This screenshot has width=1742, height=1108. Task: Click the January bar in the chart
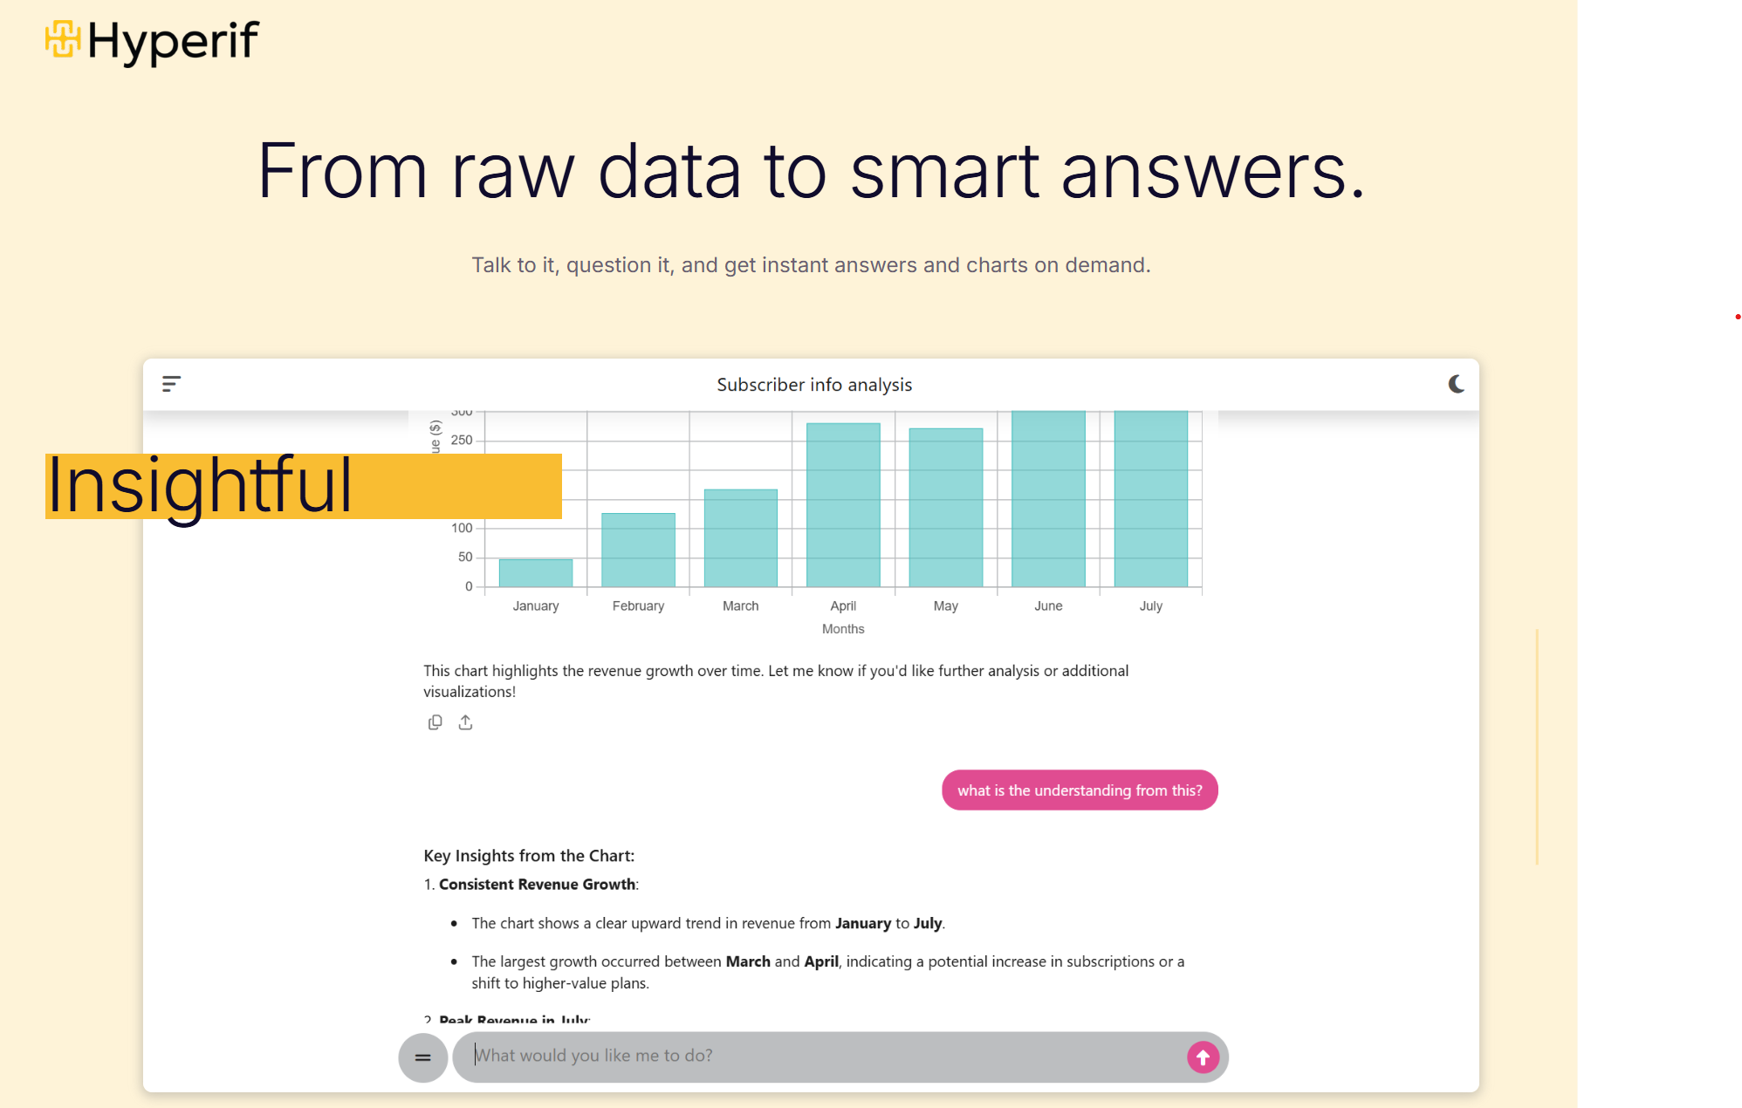coord(536,572)
